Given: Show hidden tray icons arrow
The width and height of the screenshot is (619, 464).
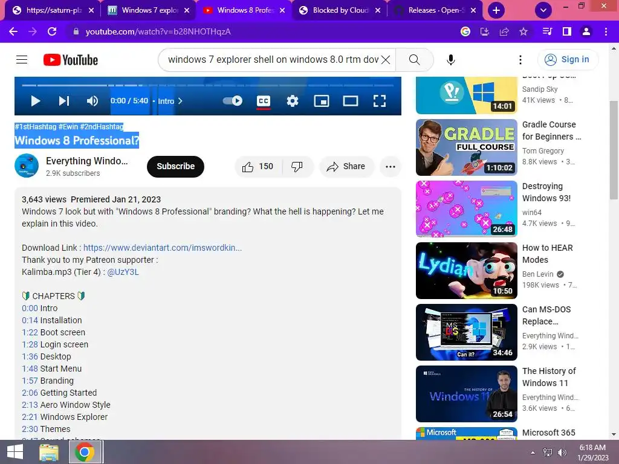Looking at the screenshot, I should (x=533, y=453).
